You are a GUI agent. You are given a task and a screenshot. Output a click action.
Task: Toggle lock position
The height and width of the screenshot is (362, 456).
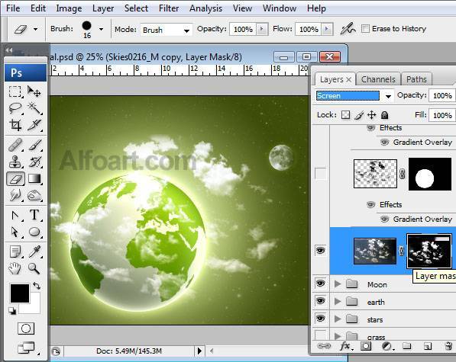pyautogui.click(x=372, y=115)
